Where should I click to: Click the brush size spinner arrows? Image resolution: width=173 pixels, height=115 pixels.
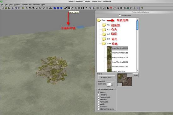(112, 84)
